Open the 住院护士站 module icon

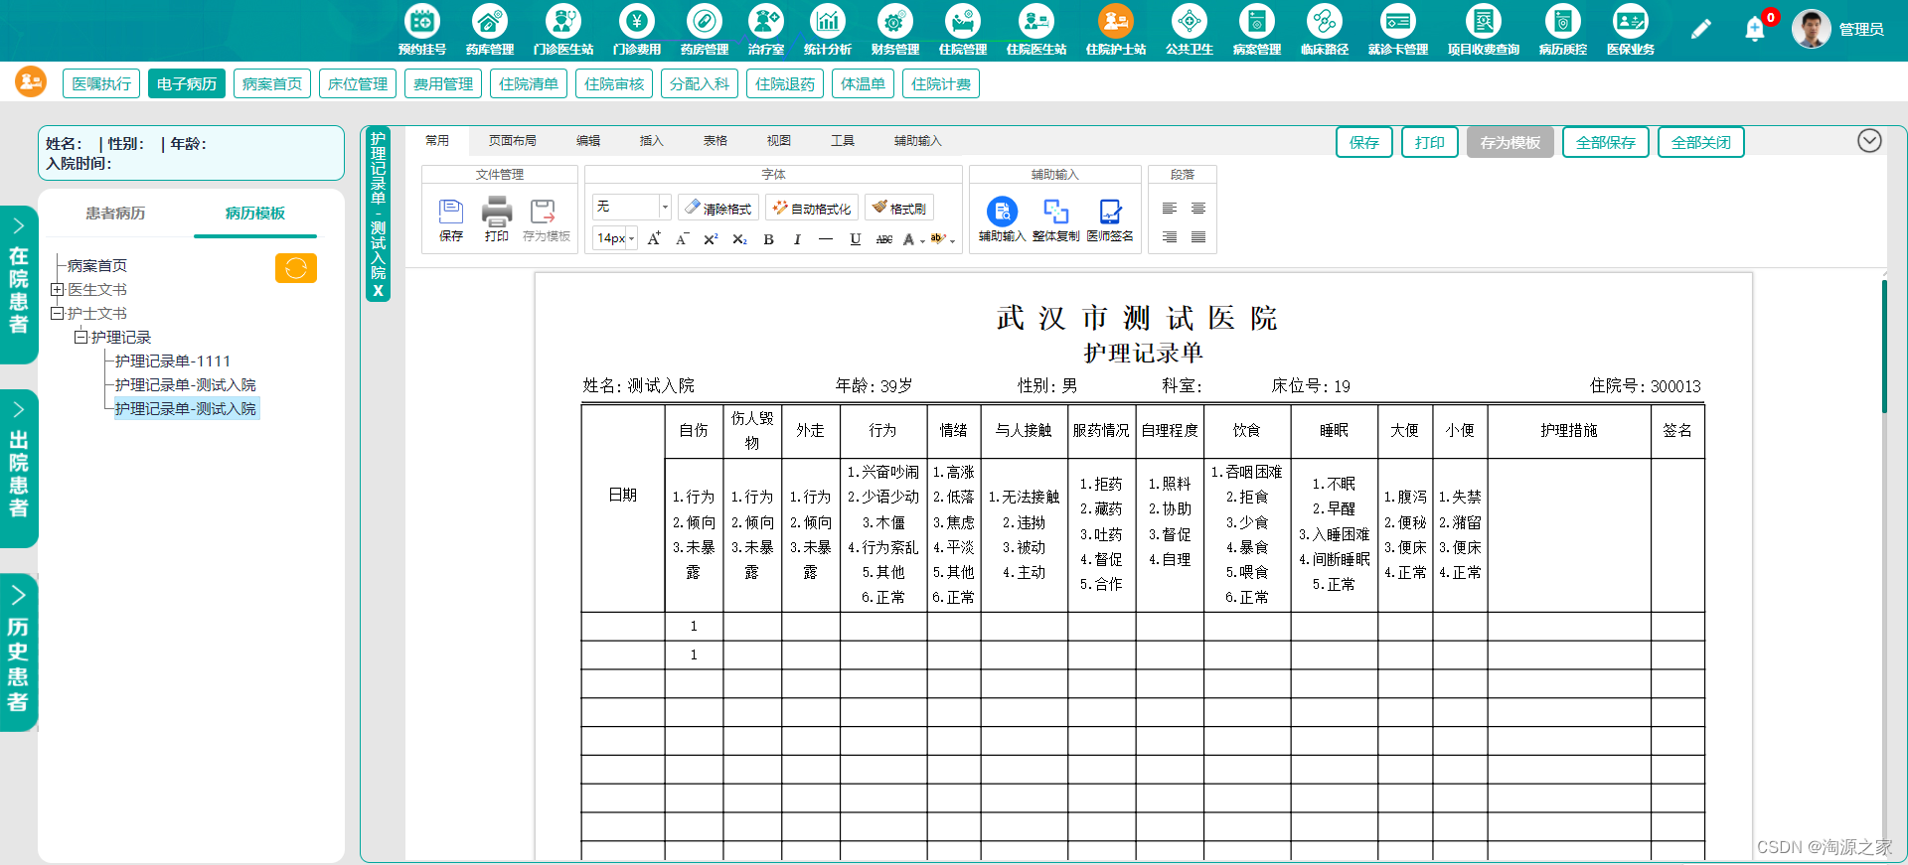1115,21
